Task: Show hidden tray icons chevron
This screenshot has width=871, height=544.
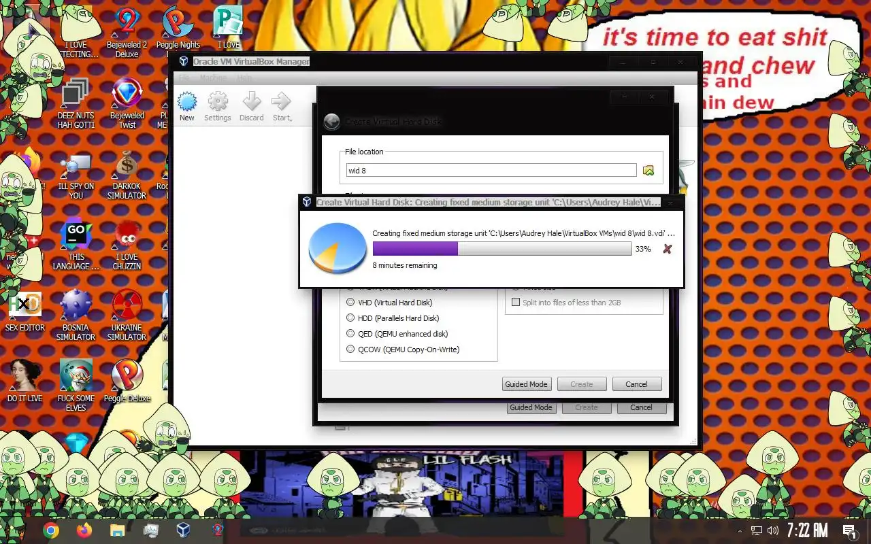Action: point(740,530)
